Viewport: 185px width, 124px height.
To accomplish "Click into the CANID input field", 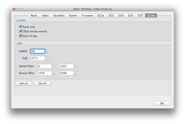I will [x=38, y=51].
